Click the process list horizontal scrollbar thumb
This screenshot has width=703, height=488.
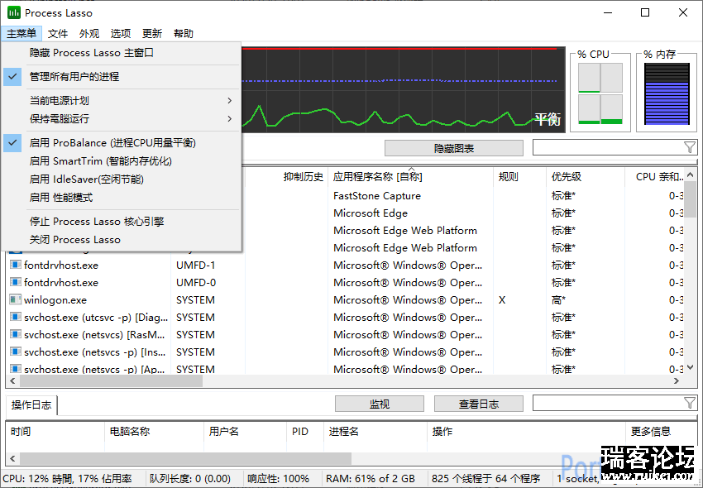(111, 380)
